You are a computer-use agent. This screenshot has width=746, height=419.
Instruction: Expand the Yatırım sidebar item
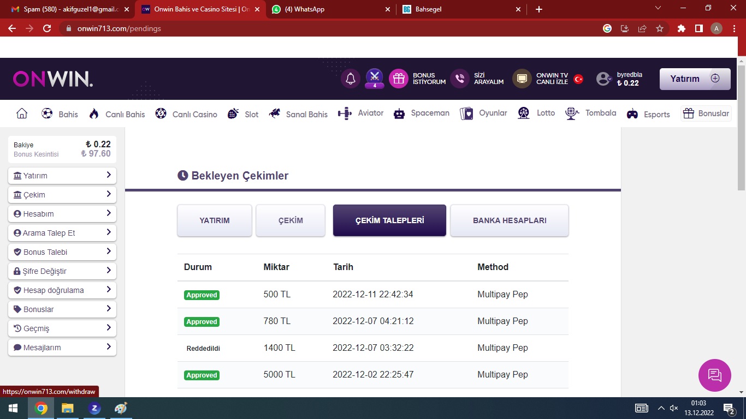[x=62, y=176]
